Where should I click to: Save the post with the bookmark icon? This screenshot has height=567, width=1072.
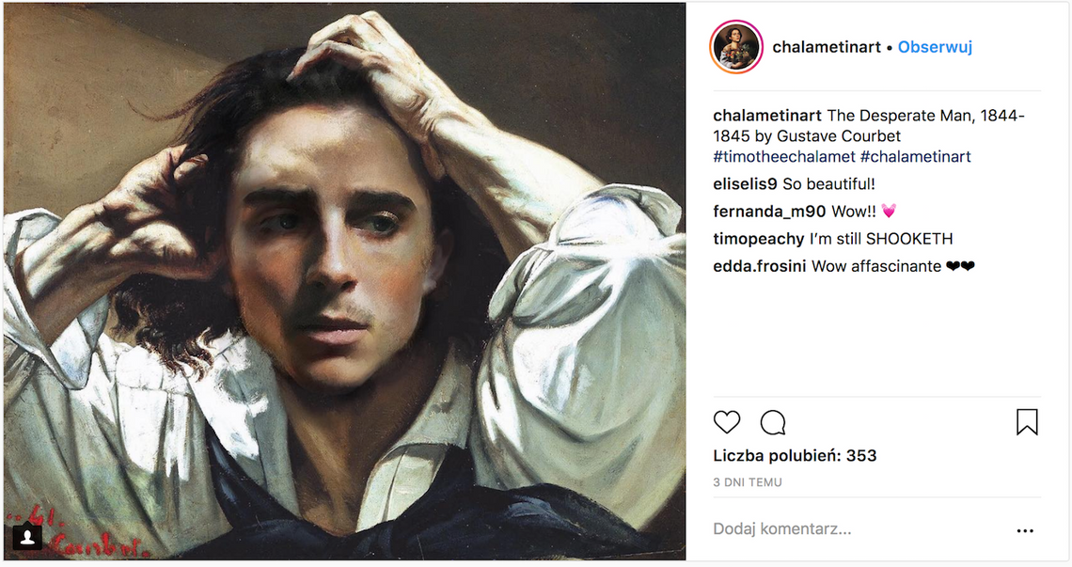point(1027,422)
